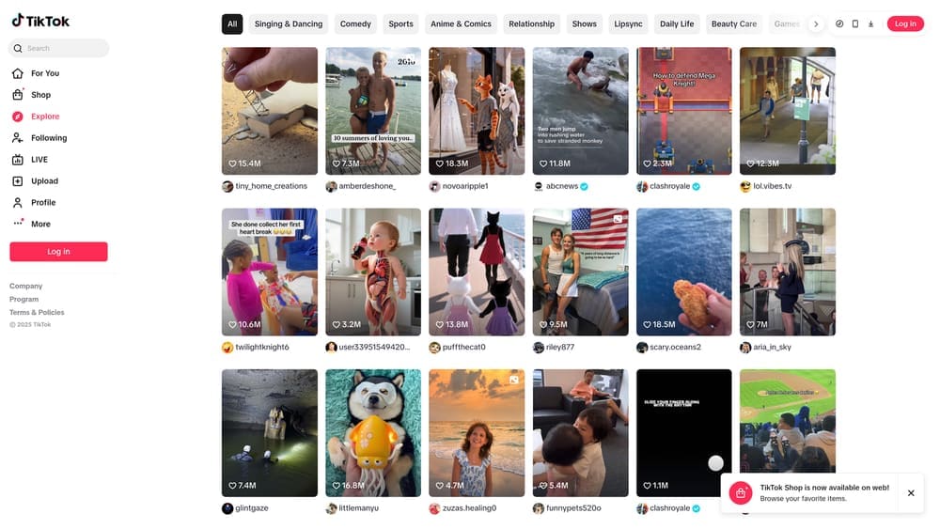
Task: Click the Upload plus icon
Action: coord(17,181)
